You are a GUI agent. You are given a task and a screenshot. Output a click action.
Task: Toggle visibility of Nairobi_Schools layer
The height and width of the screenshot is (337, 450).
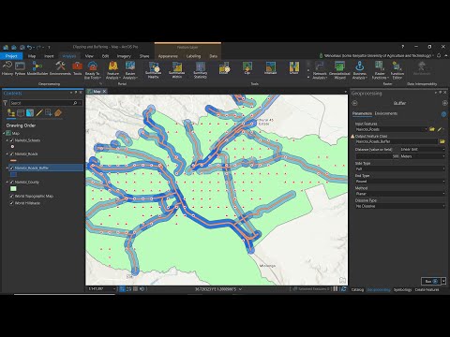(x=12, y=140)
